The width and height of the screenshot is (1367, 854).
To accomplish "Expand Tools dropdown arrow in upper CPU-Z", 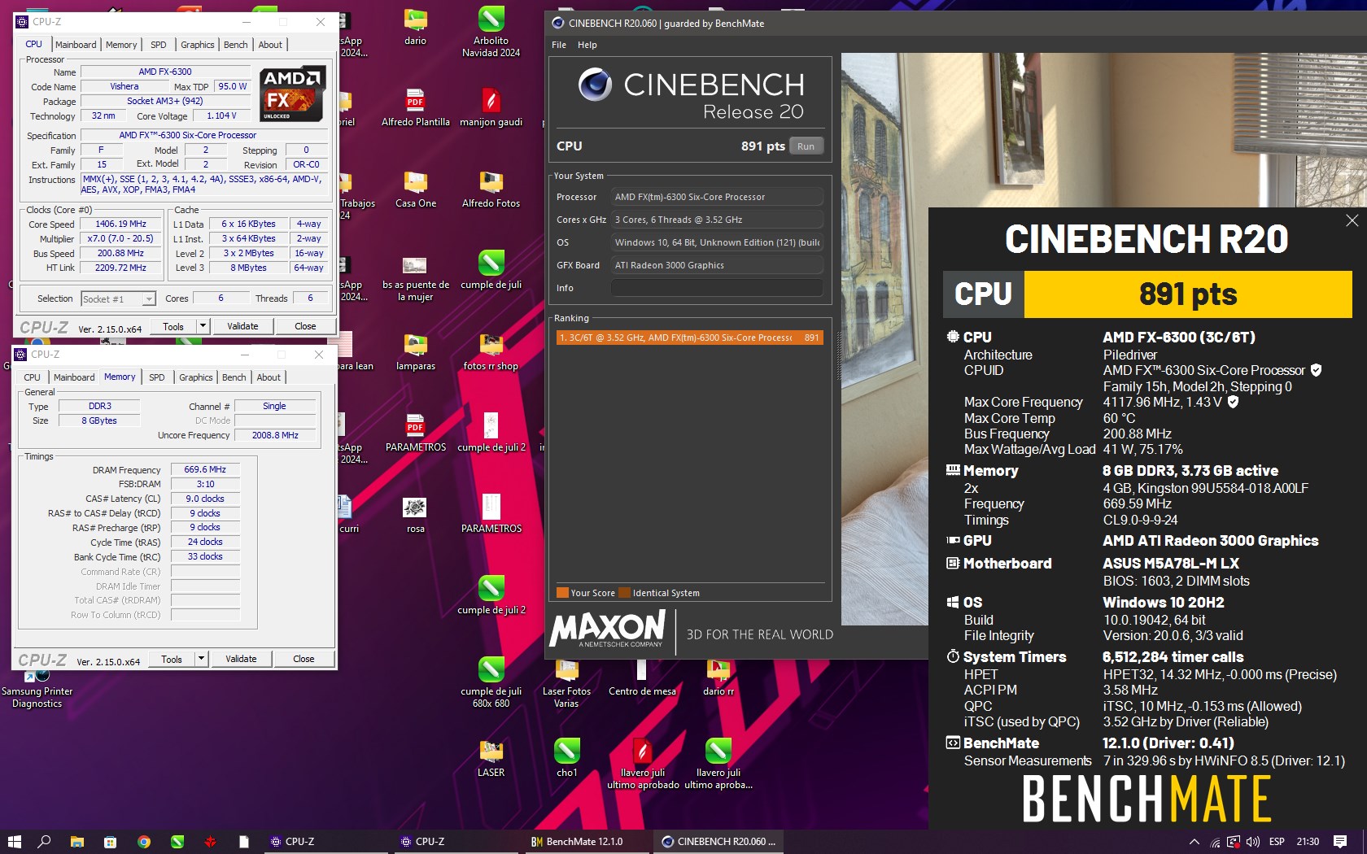I will click(203, 326).
